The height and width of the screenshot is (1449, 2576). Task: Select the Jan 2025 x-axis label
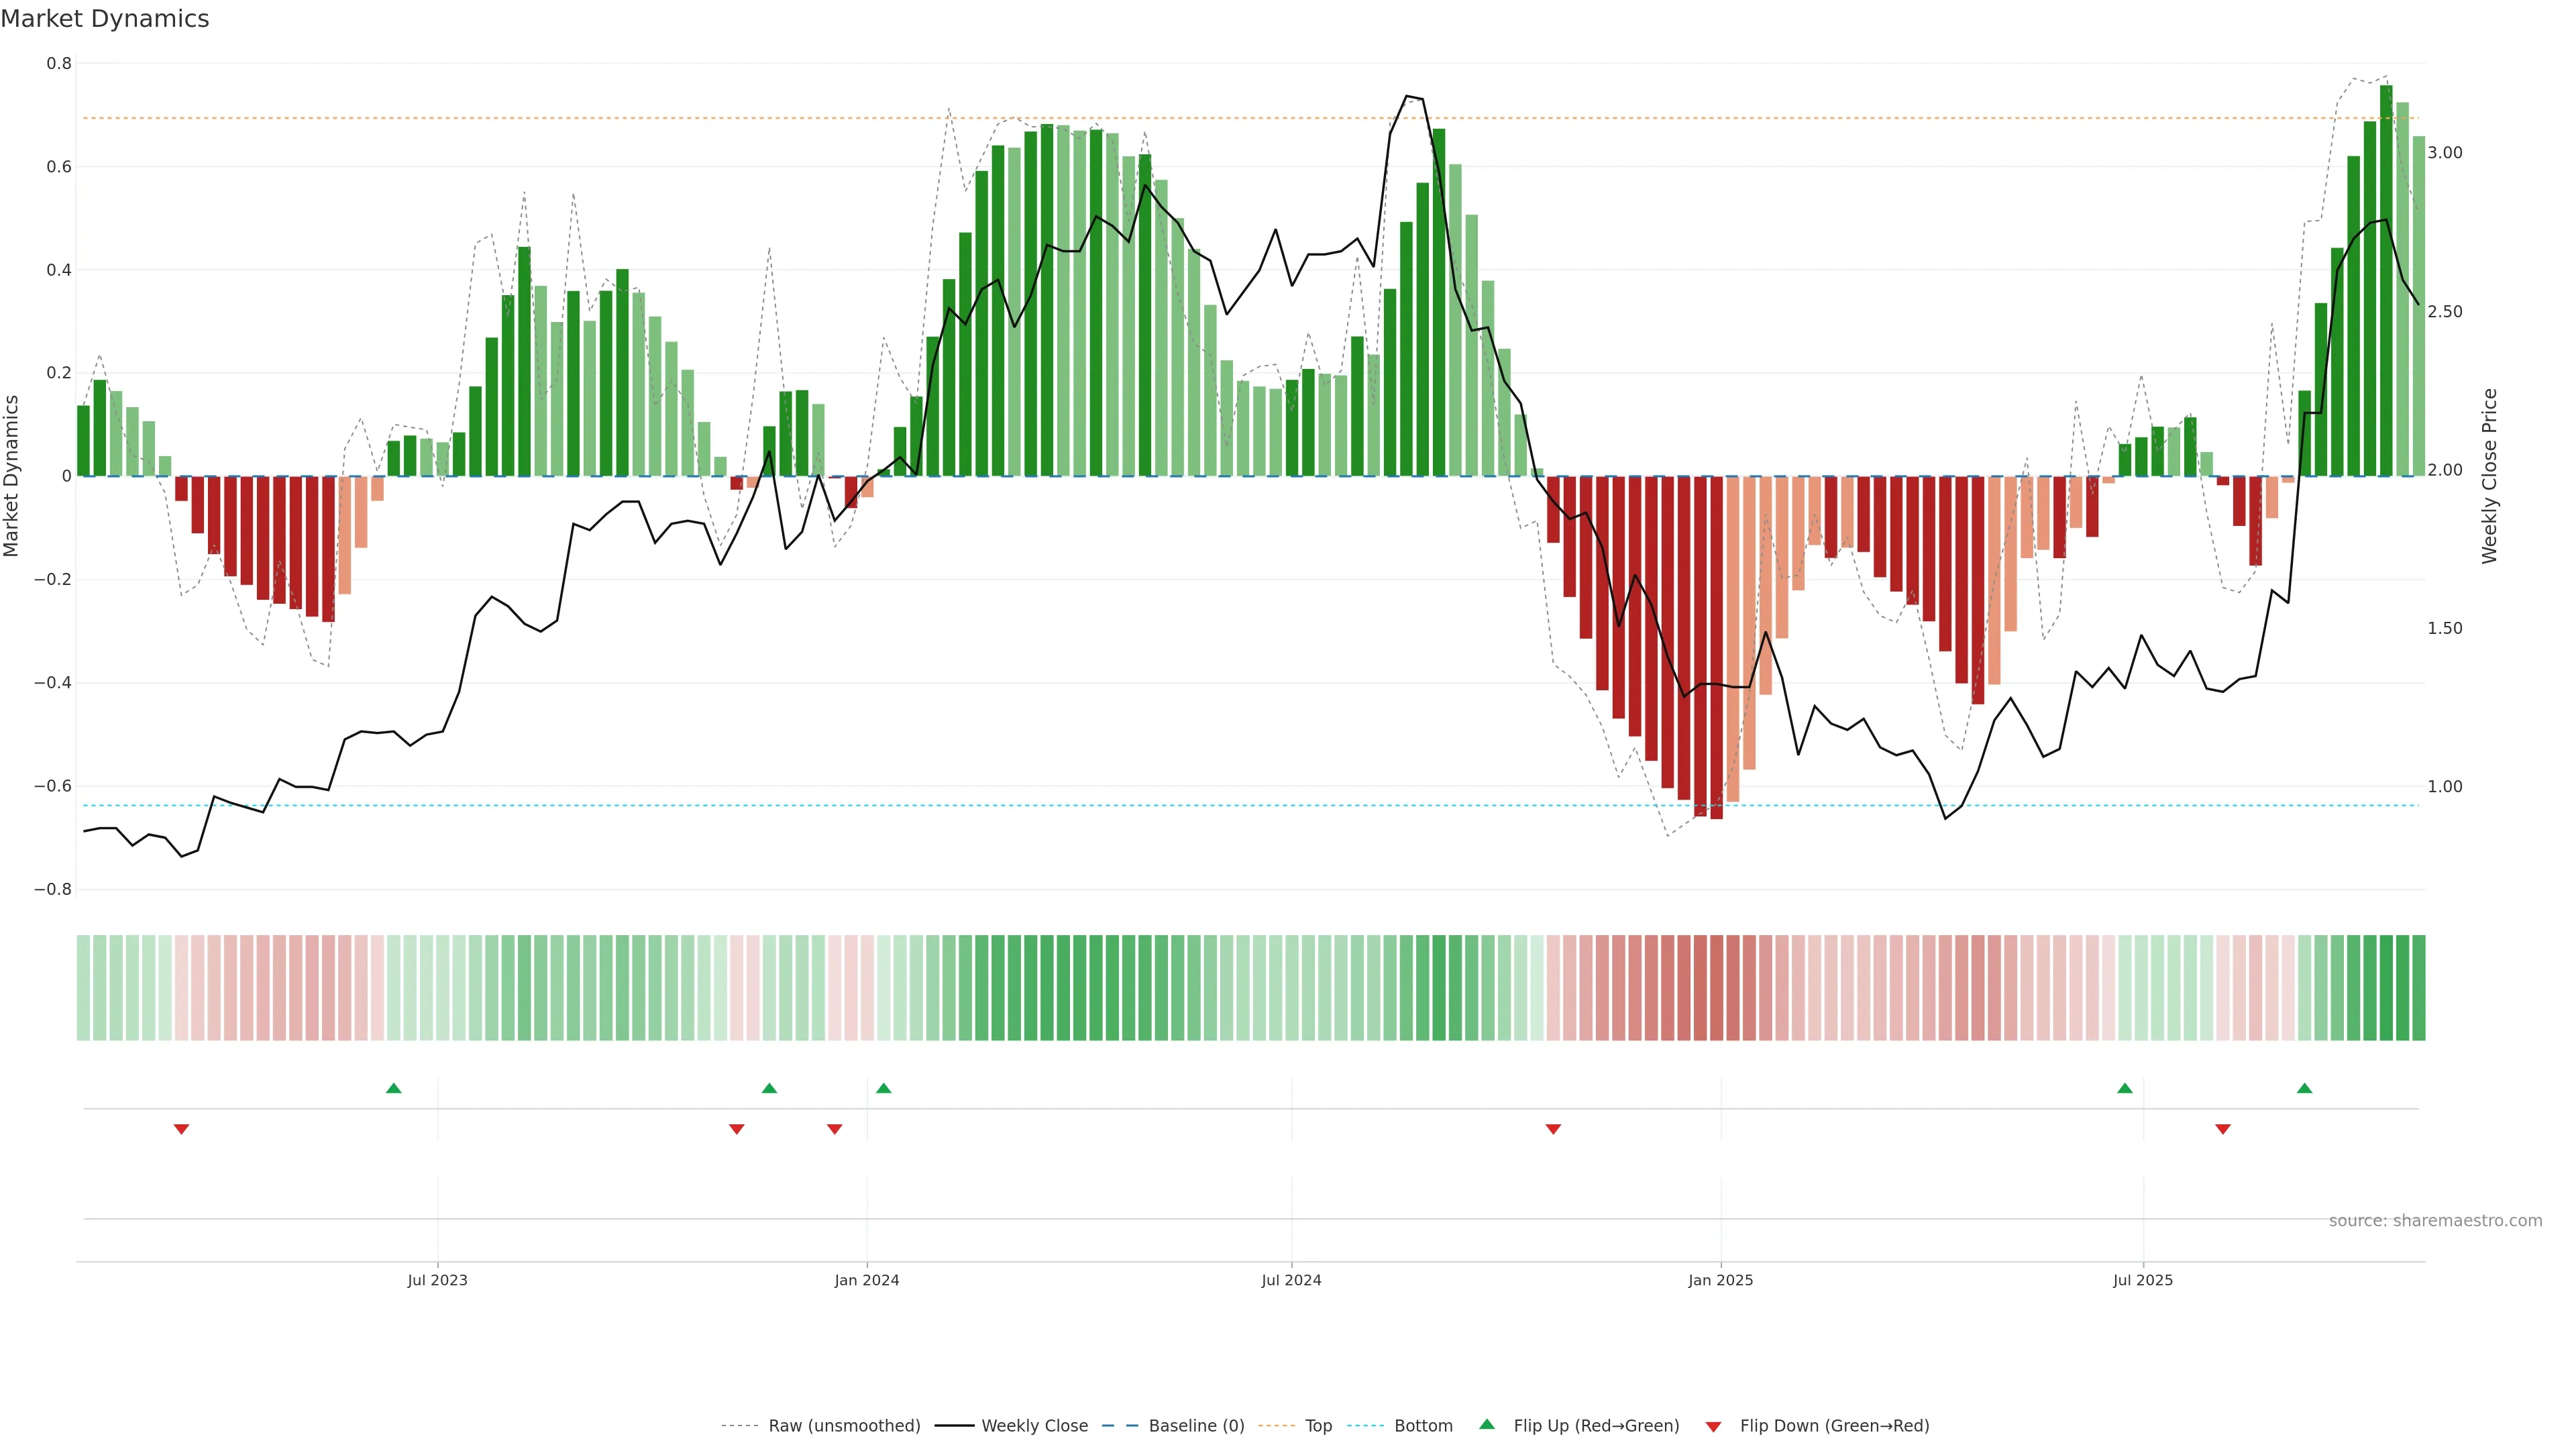1720,1280
